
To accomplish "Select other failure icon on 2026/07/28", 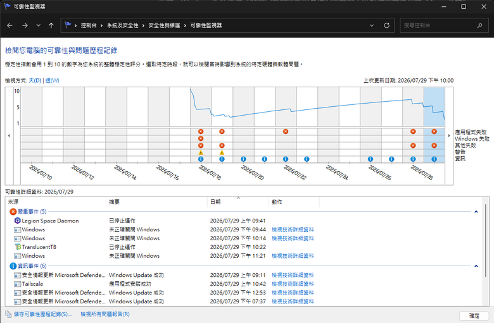I will tap(413, 145).
